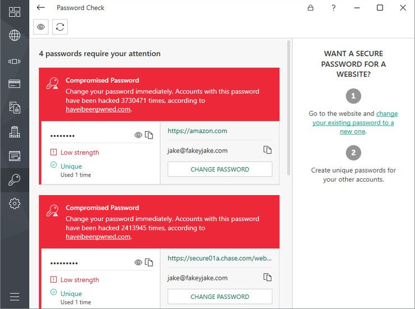Open the Websites globe section in sidebar

[15, 35]
